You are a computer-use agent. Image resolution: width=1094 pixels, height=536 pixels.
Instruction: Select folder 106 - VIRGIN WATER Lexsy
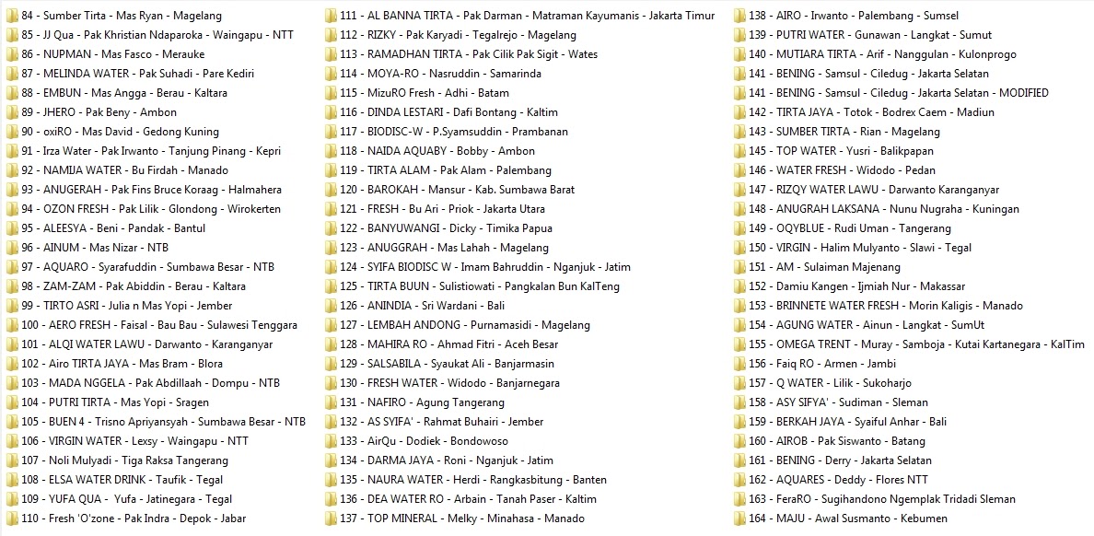[x=128, y=441]
